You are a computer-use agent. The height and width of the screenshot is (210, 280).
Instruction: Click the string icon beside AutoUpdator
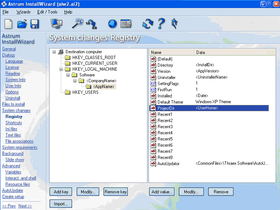pos(153,163)
